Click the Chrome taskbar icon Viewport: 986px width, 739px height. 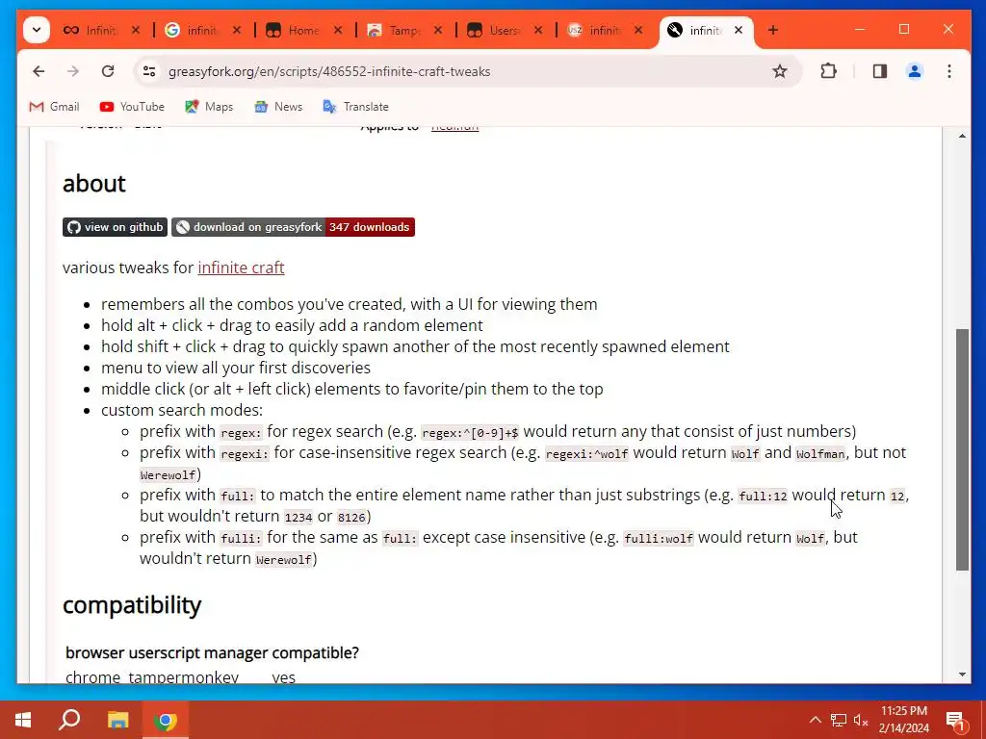(x=166, y=720)
